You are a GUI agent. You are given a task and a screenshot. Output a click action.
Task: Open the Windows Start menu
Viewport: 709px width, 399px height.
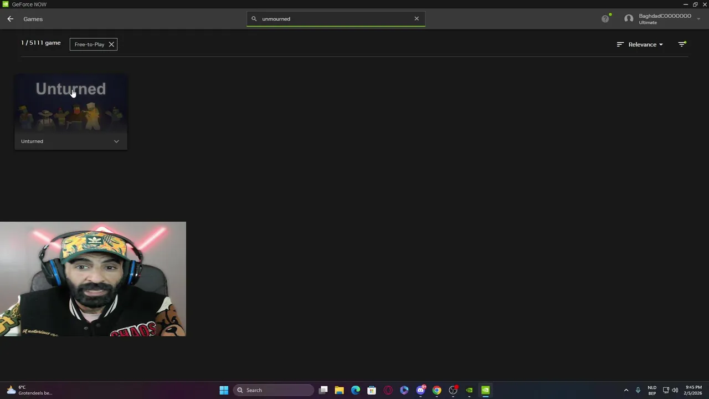224,390
